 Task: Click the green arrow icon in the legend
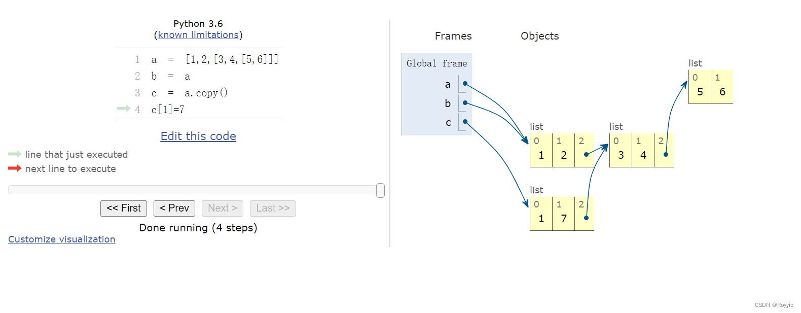click(x=15, y=154)
